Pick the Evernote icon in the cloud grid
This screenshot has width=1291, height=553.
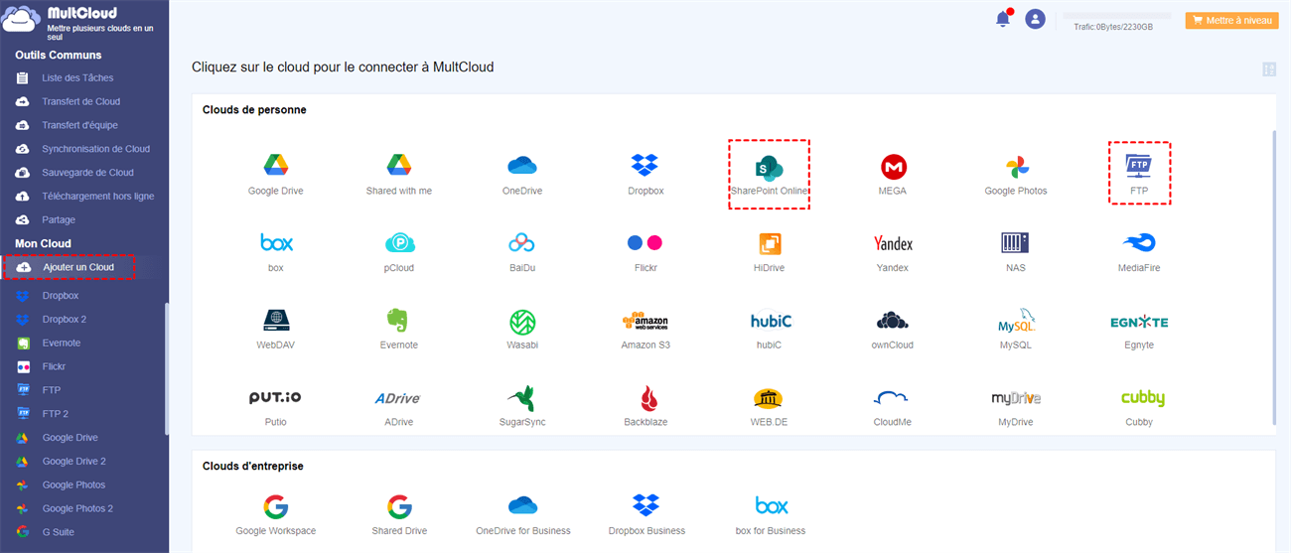coord(398,320)
